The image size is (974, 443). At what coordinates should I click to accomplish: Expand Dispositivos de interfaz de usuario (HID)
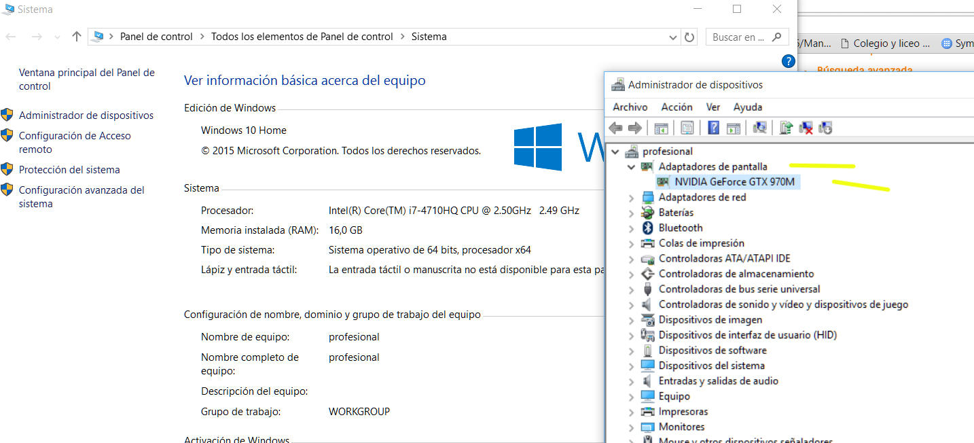(x=632, y=336)
